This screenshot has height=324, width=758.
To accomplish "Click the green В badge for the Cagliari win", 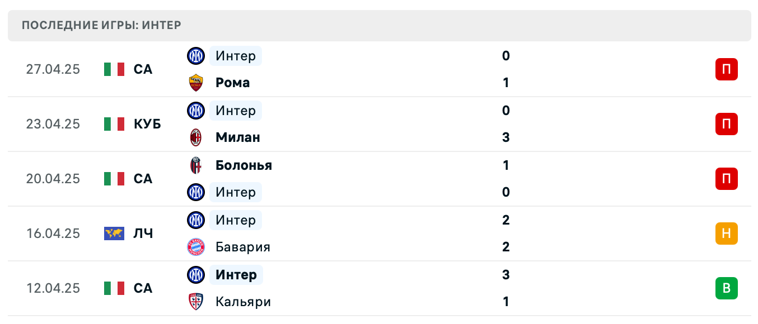I will tap(726, 288).
